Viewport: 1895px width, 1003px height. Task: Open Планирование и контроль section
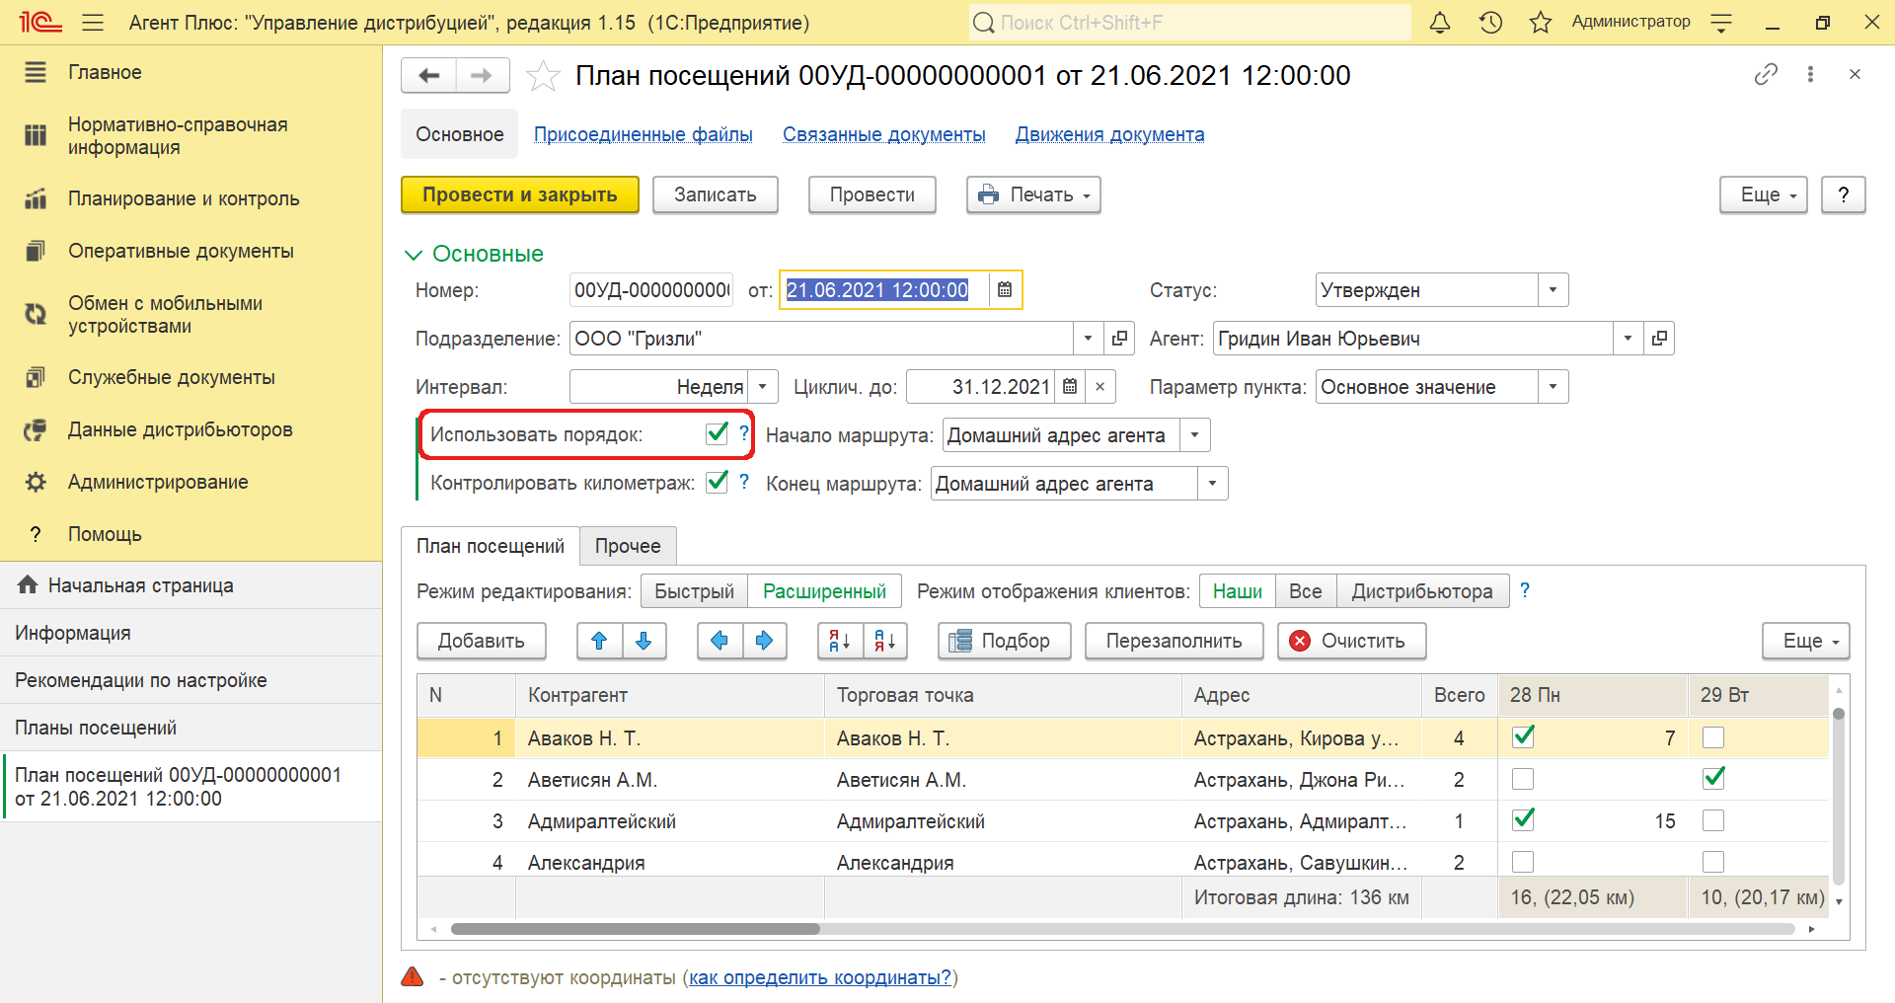184,198
